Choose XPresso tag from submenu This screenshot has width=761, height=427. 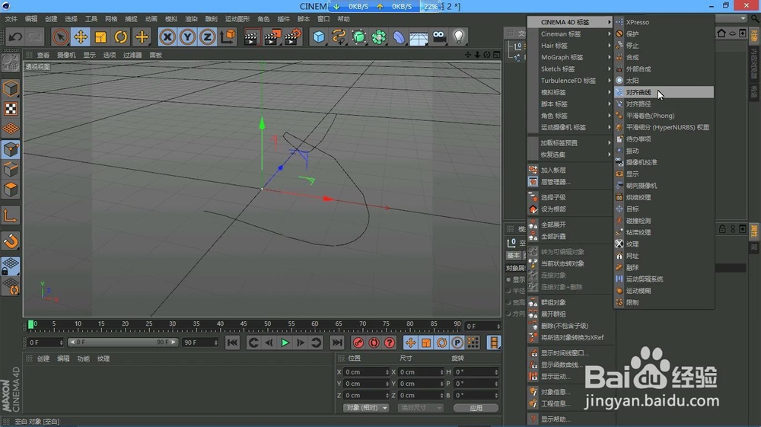pyautogui.click(x=664, y=22)
